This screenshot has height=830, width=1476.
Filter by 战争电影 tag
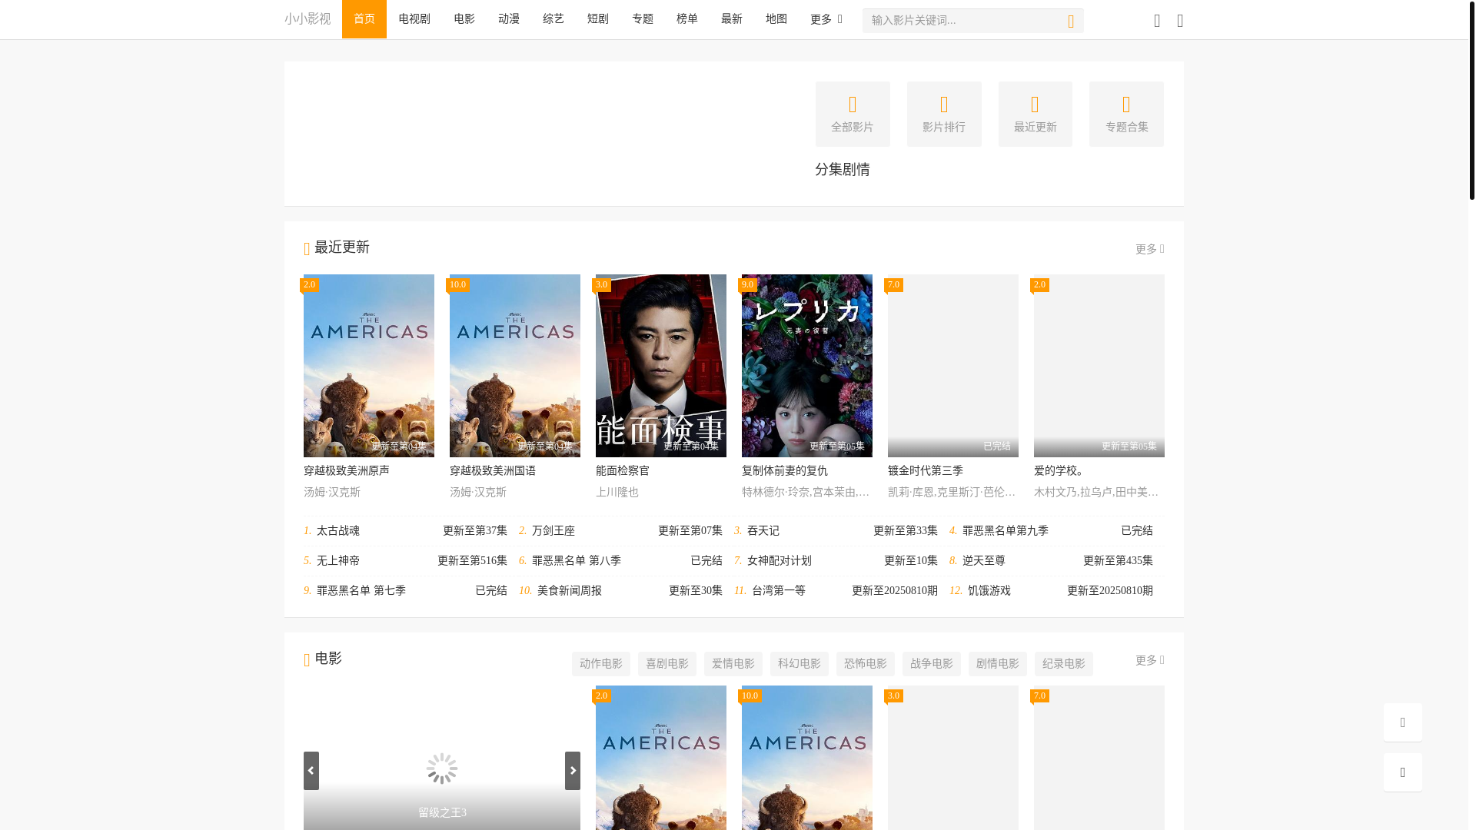[932, 664]
